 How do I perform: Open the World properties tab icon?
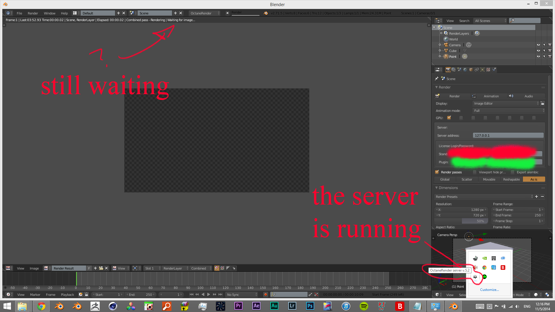[465, 70]
